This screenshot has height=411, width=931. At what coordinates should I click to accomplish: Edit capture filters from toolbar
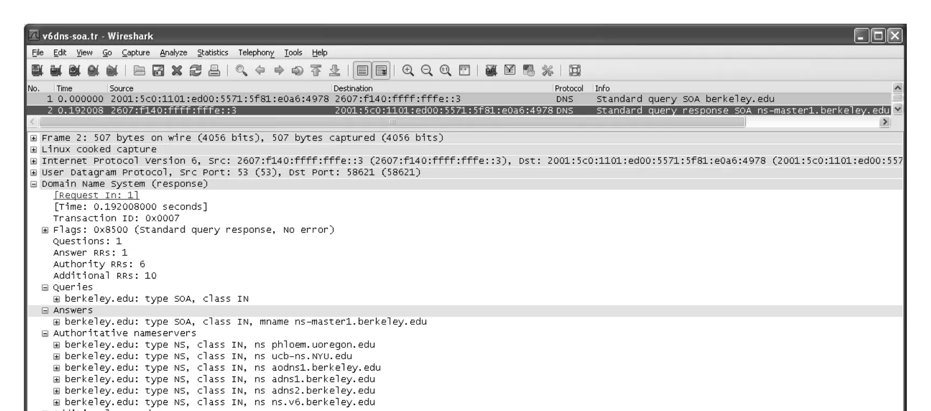click(491, 71)
